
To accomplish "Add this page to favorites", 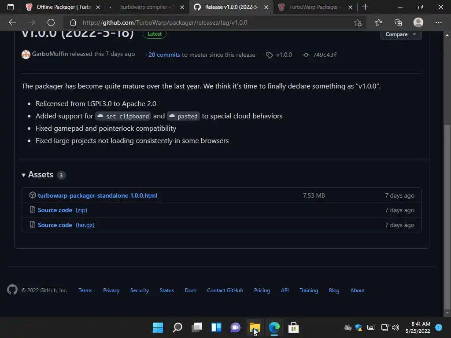I will point(358,22).
